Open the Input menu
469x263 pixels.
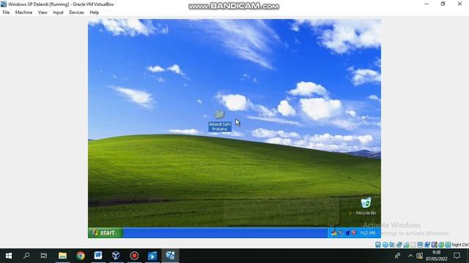click(x=58, y=12)
